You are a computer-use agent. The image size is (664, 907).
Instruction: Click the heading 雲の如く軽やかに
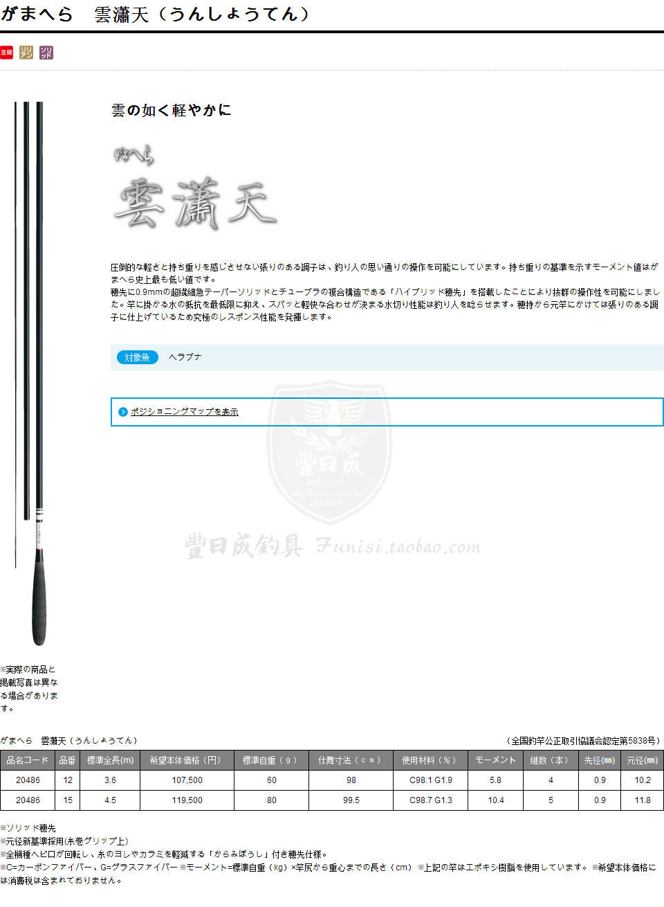point(172,110)
